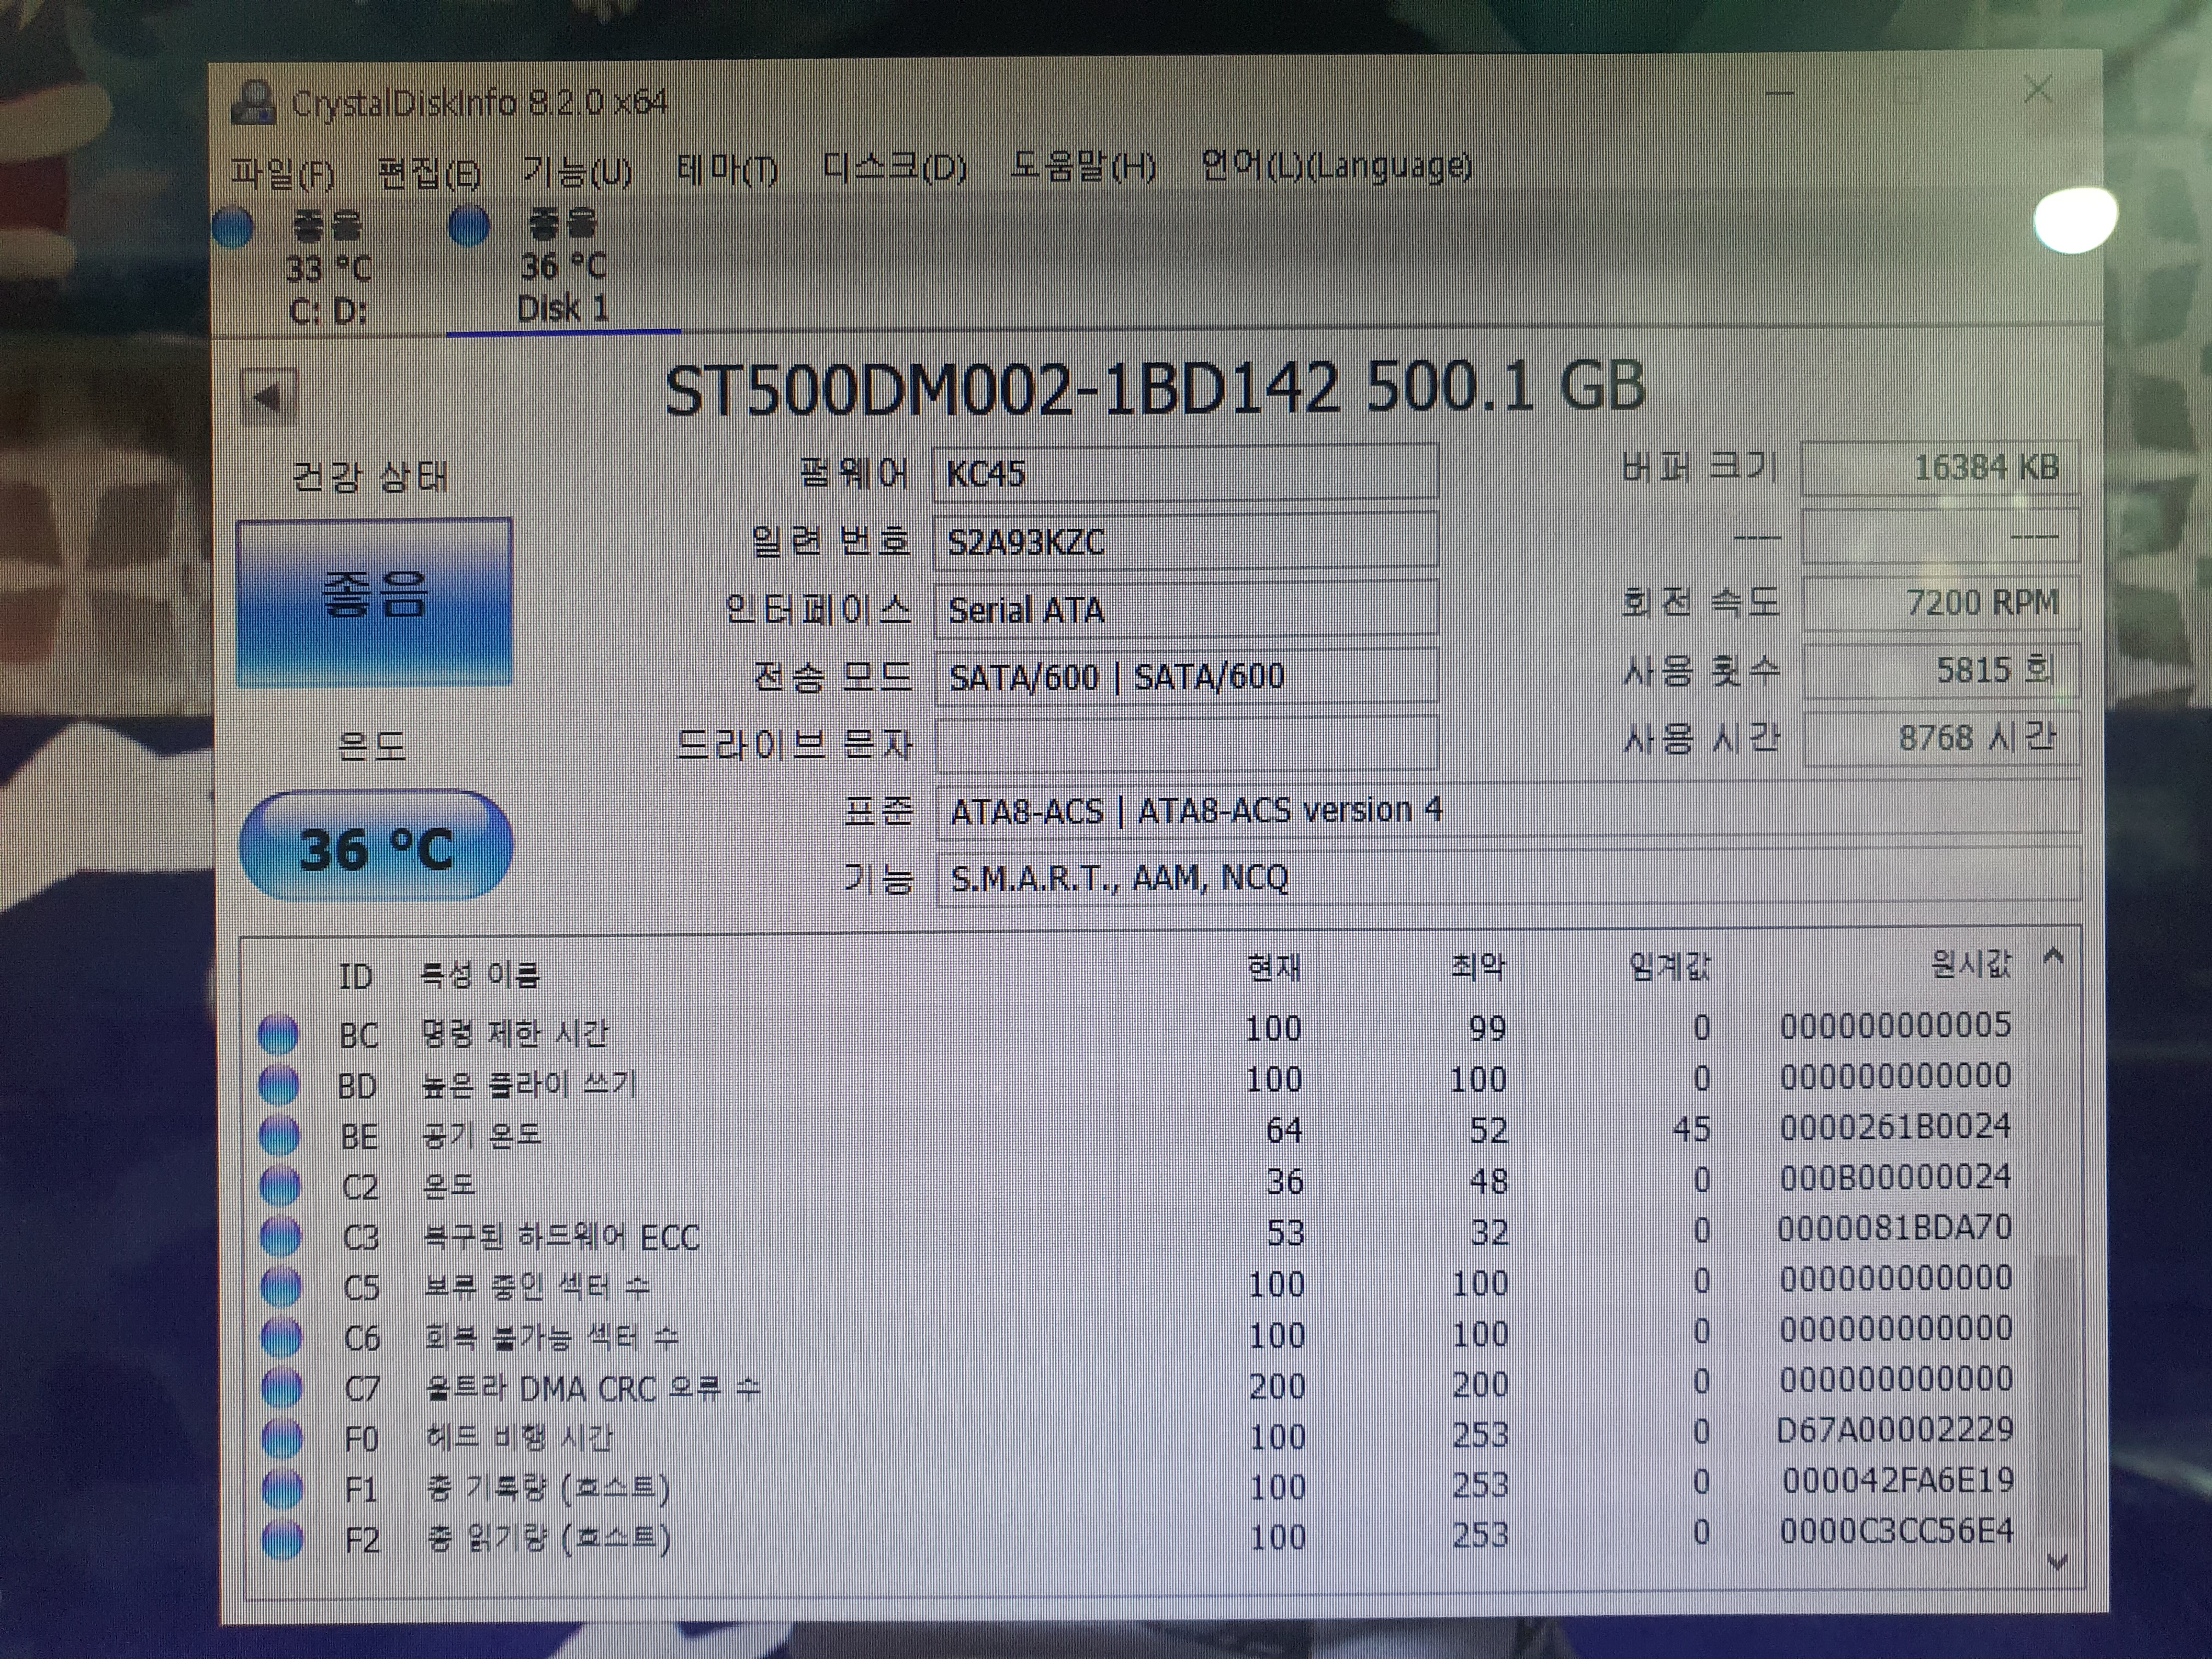Open the 기능(U) menu

(577, 171)
